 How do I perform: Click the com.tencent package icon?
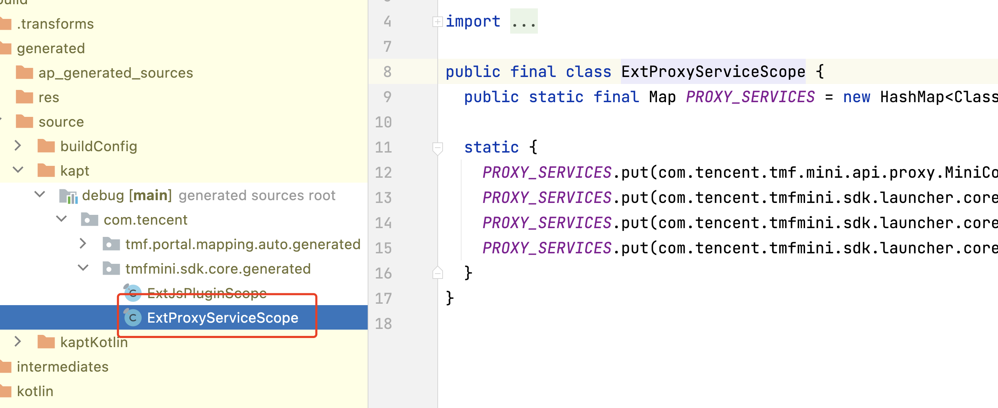coord(90,220)
